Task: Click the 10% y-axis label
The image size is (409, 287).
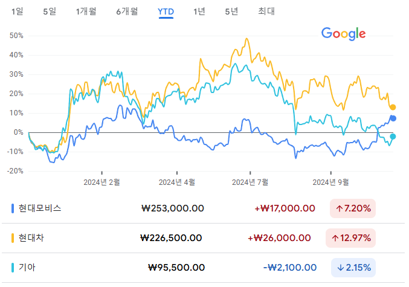Action: click(16, 113)
